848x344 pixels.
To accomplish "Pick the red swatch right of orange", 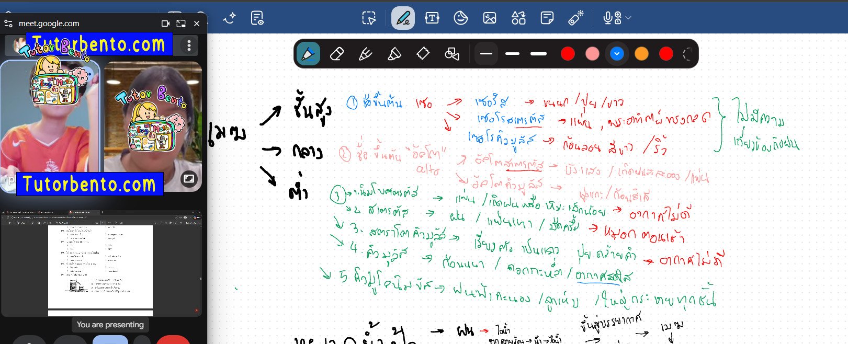I will click(x=666, y=53).
